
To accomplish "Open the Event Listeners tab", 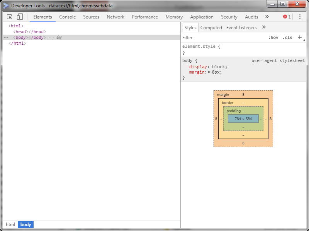I will point(241,28).
